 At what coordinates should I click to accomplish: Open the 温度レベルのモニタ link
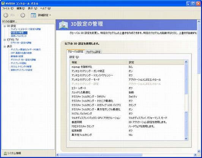click(19, 36)
